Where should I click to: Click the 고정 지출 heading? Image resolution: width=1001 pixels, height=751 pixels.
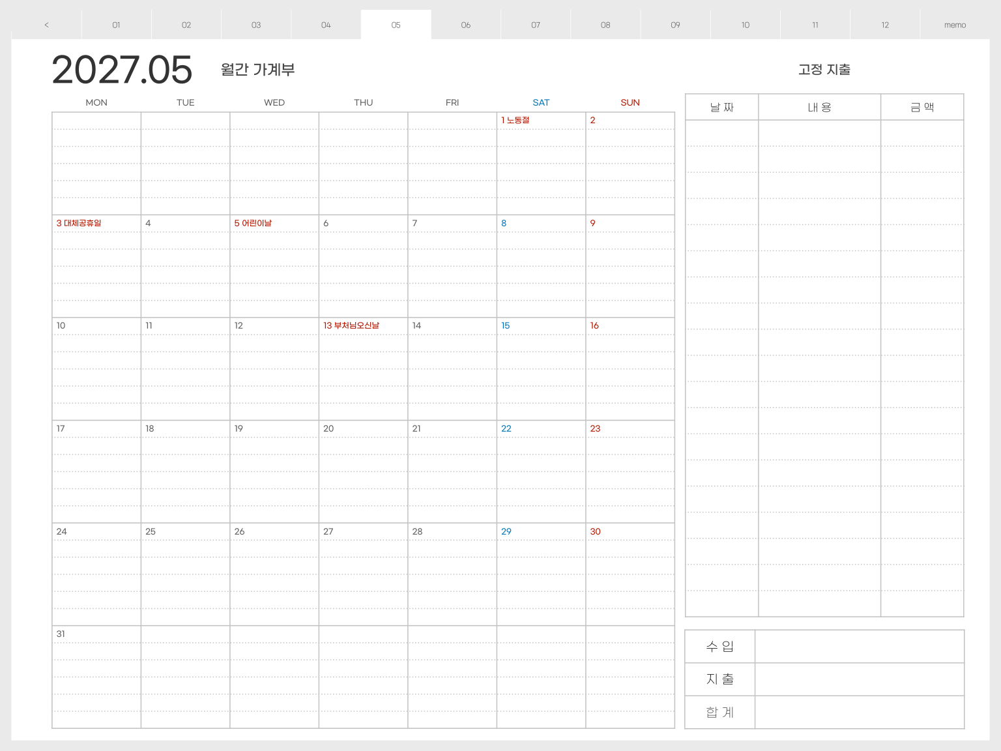824,70
